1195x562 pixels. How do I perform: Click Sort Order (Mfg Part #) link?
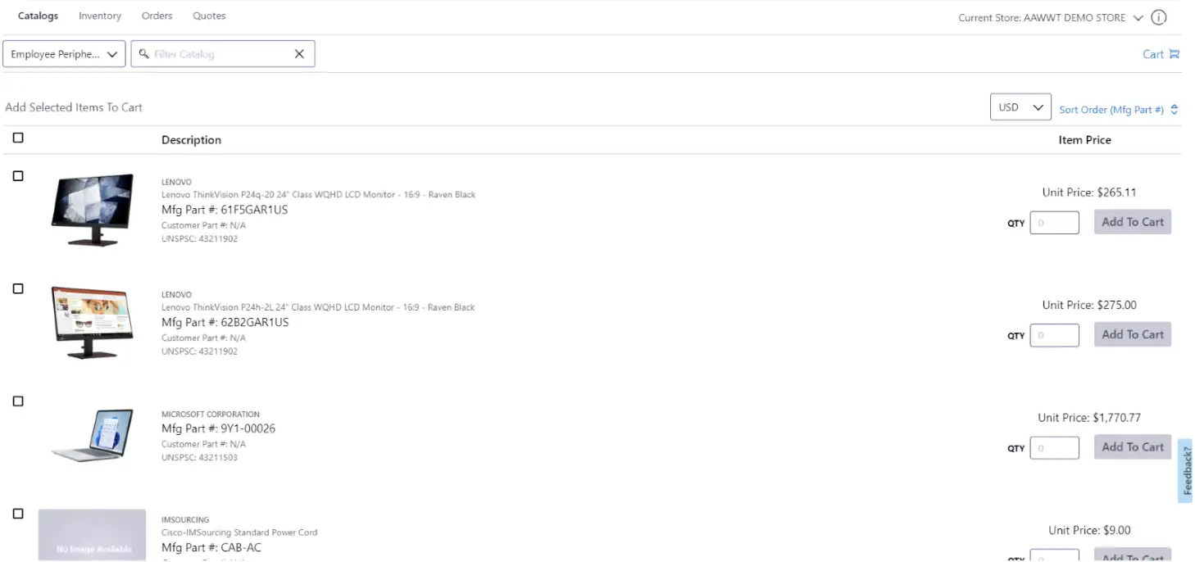(x=1111, y=110)
